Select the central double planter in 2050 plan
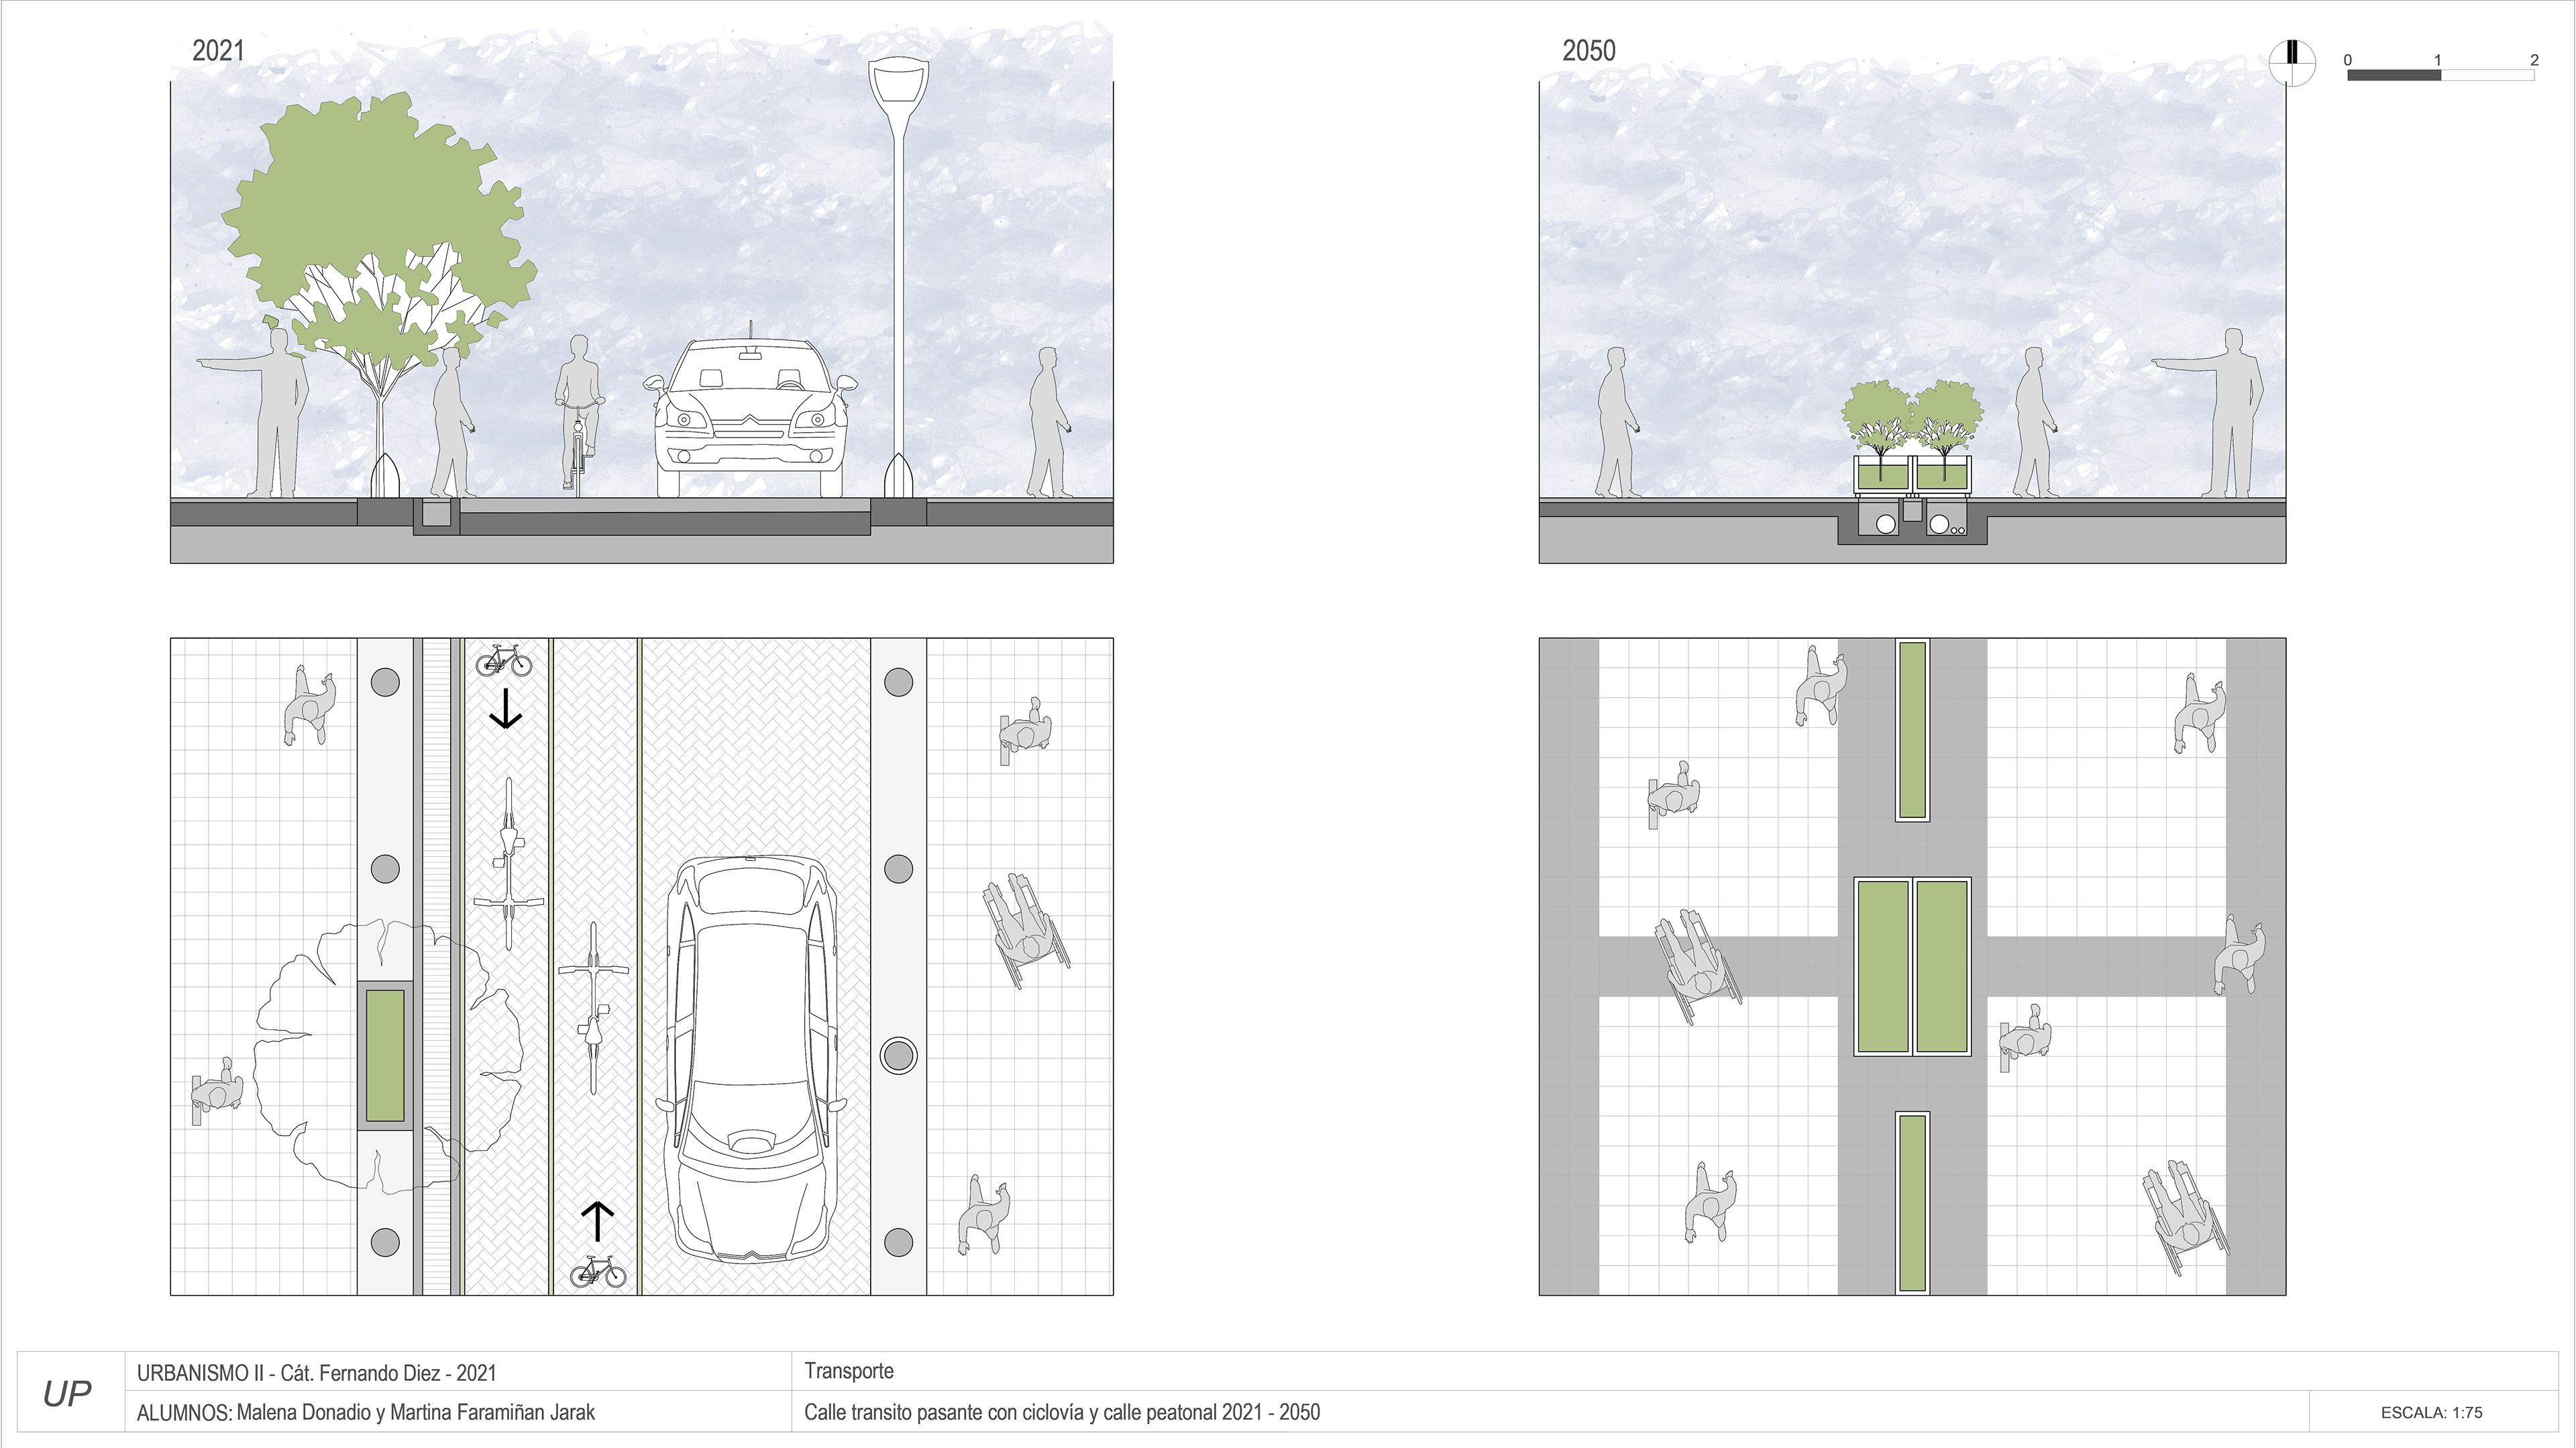2576x1448 pixels. 1912,966
